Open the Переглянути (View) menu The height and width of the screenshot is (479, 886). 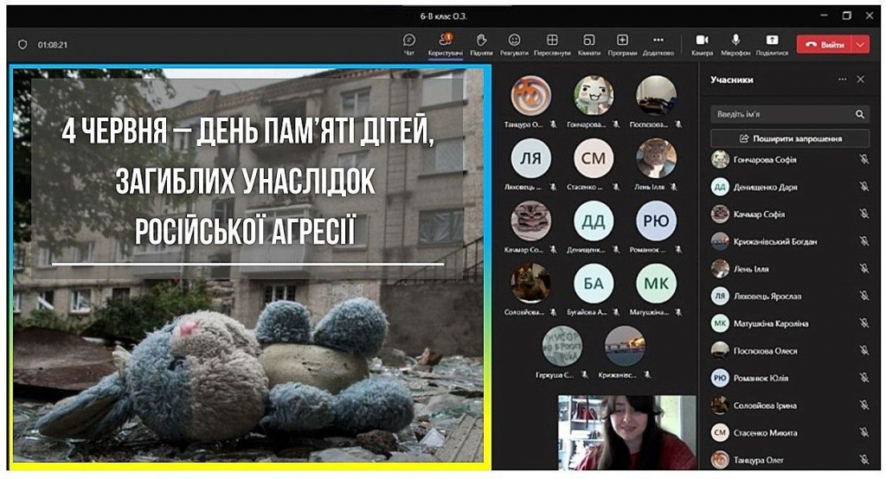(552, 41)
